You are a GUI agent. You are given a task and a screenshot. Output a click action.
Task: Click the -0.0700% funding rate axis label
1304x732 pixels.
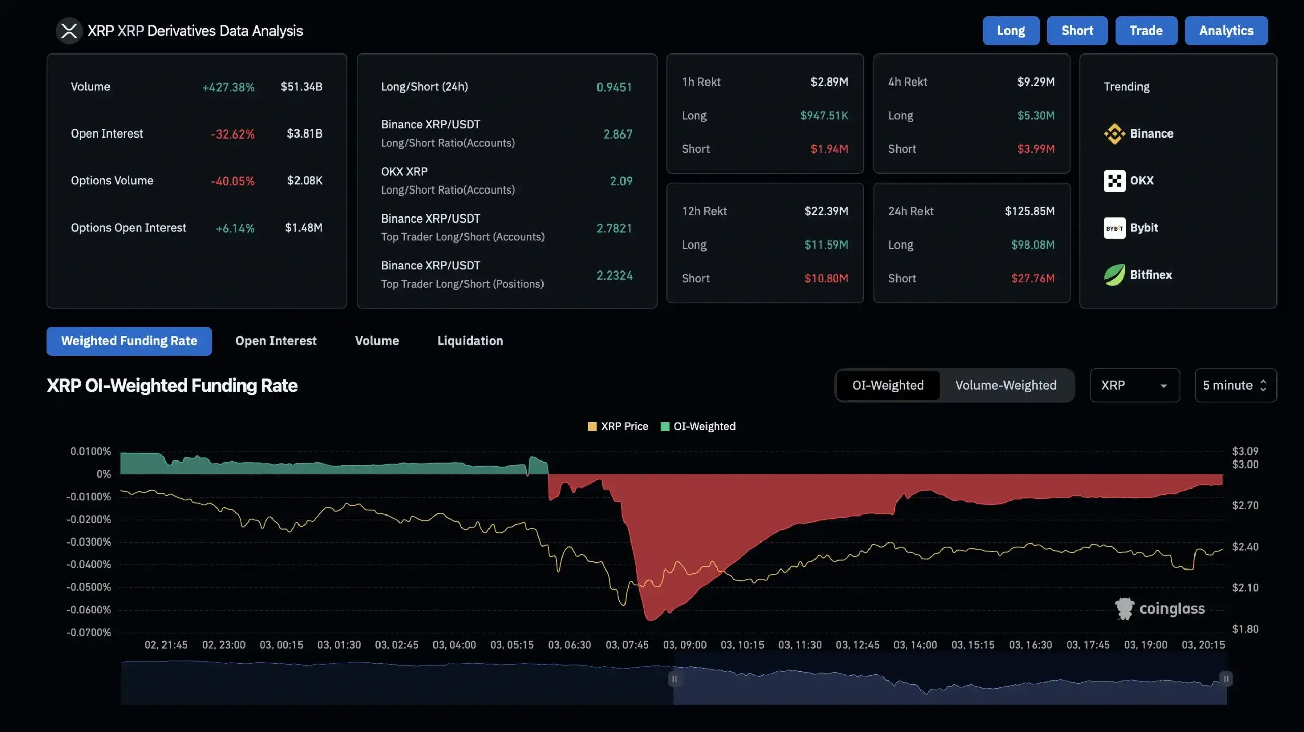(x=88, y=632)
